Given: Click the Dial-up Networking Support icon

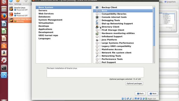Looking at the screenshot, I should coord(97,24).
